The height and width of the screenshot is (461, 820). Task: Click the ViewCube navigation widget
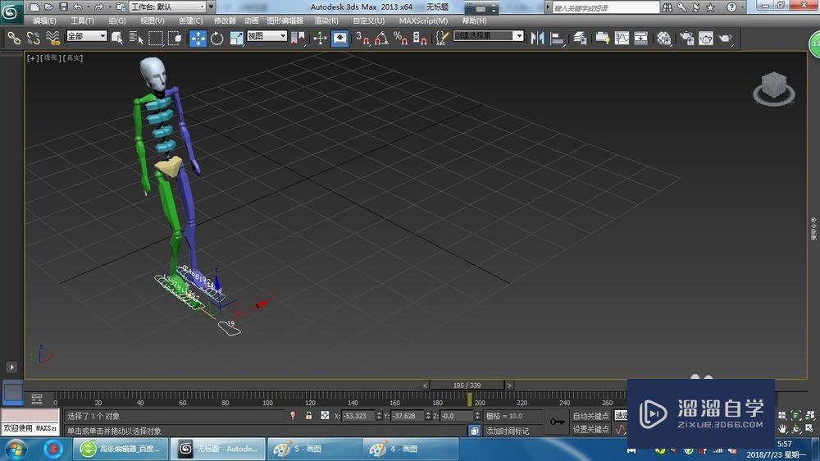pos(774,89)
